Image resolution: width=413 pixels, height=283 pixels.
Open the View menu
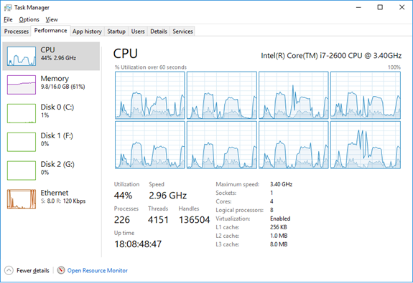pyautogui.click(x=52, y=20)
